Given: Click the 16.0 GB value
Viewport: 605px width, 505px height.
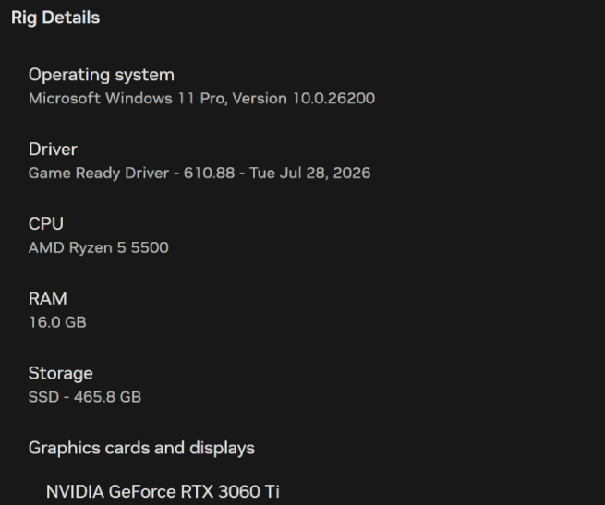Looking at the screenshot, I should pos(58,322).
